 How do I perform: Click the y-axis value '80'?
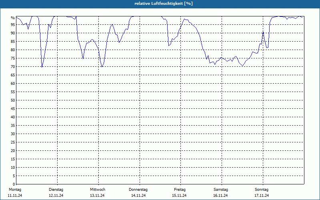pyautogui.click(x=13, y=50)
